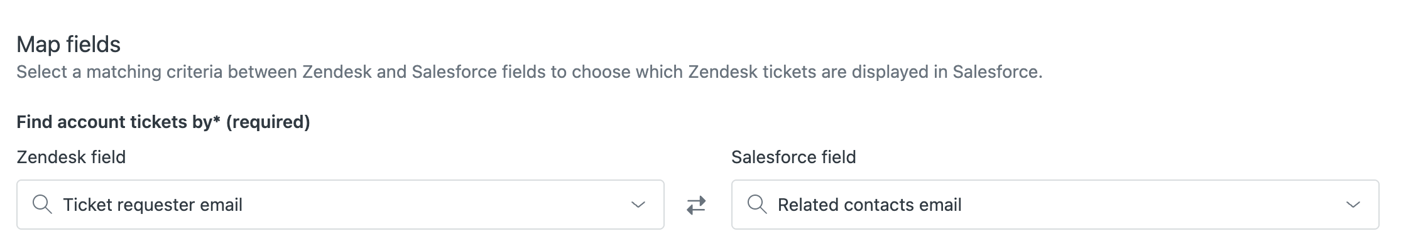Click the search icon in Salesforce field
The height and width of the screenshot is (251, 1401).
click(757, 205)
